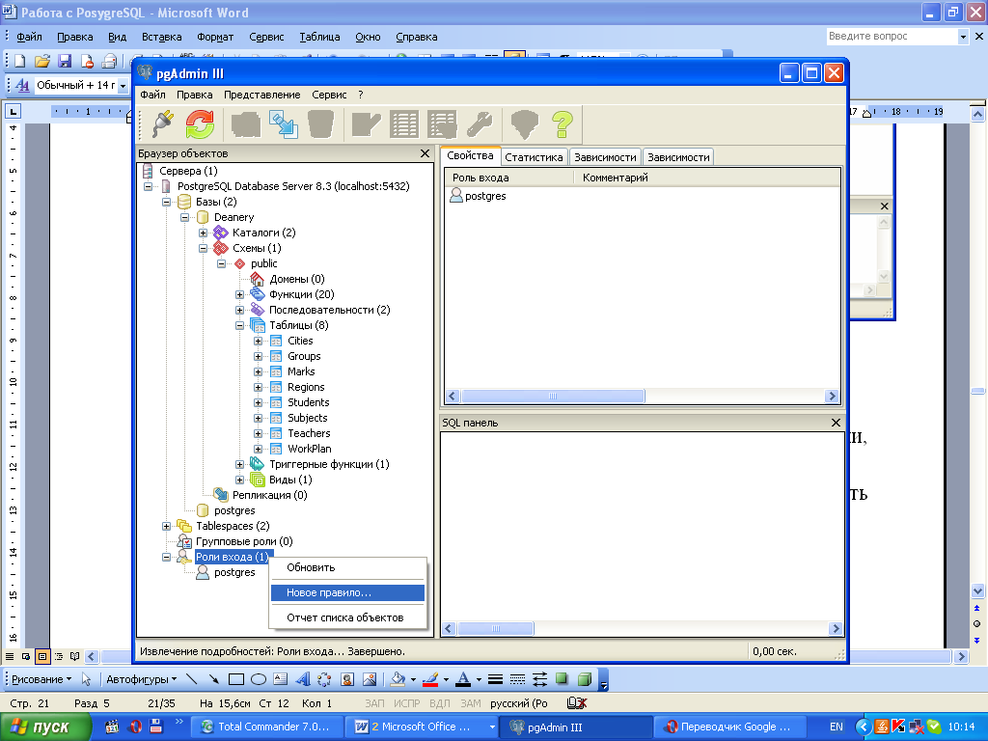Viewport: 988px width, 741px height.
Task: Switch to the Статистика tab
Action: point(534,157)
